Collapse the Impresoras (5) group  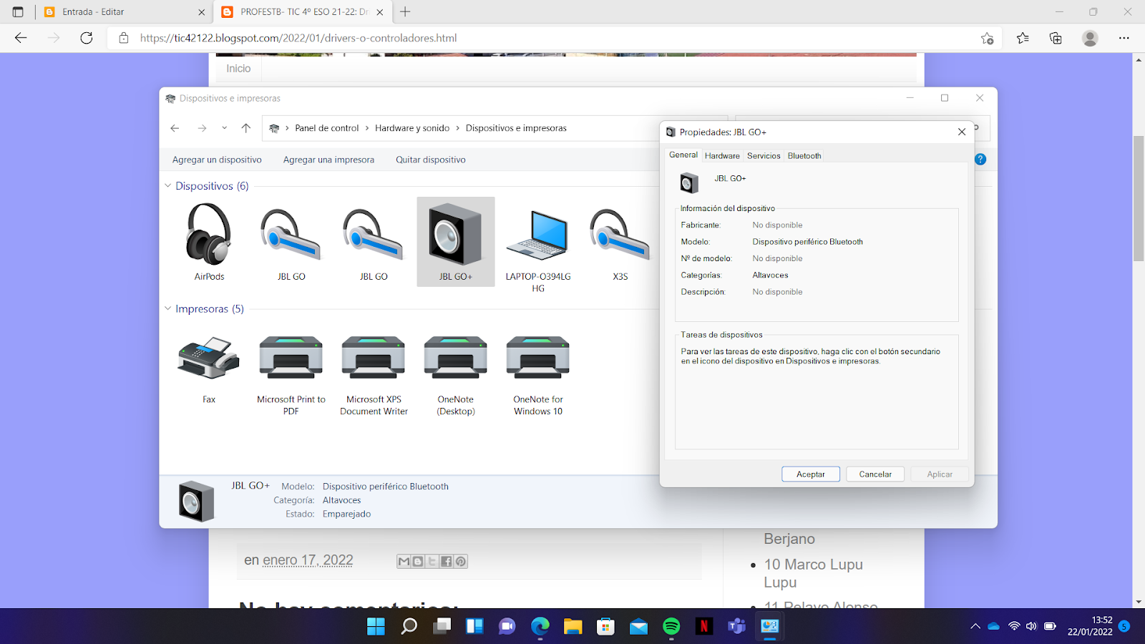pos(168,309)
